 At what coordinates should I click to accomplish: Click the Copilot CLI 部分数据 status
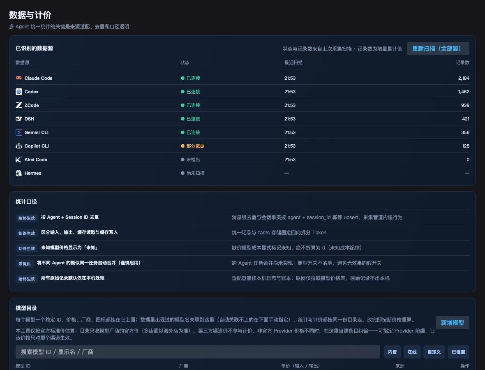pyautogui.click(x=193, y=146)
